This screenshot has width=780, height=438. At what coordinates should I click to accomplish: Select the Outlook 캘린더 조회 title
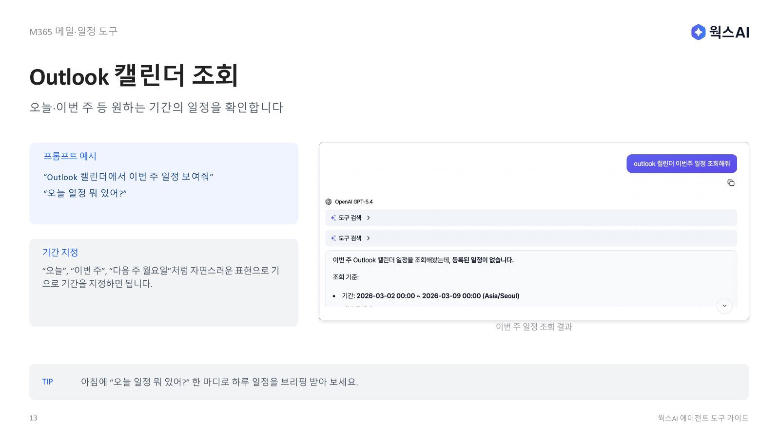tap(134, 76)
